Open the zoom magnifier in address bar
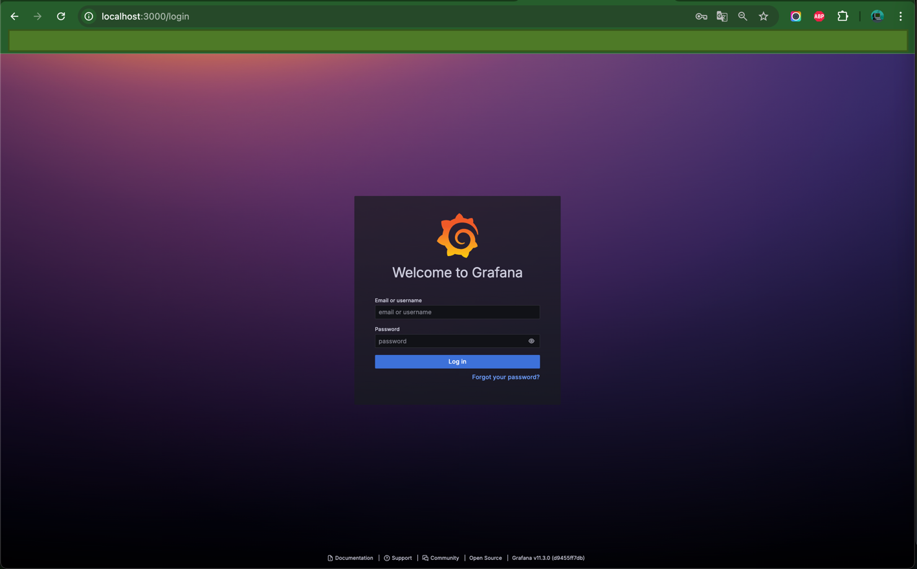Image resolution: width=917 pixels, height=569 pixels. 742,17
